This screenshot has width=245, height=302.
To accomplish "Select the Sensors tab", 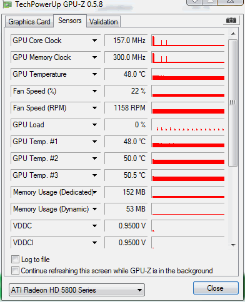I will tap(70, 21).
